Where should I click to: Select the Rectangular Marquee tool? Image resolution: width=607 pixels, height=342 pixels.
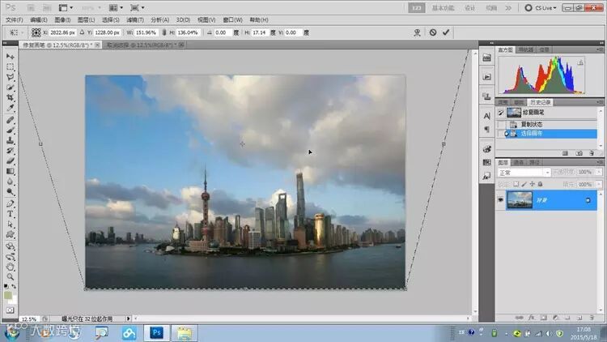(x=10, y=66)
